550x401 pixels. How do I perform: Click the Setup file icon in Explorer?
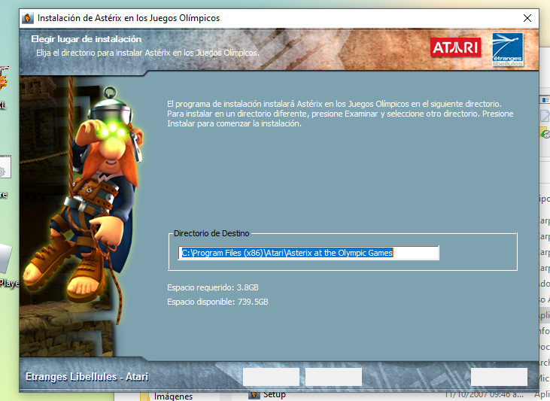pos(254,396)
